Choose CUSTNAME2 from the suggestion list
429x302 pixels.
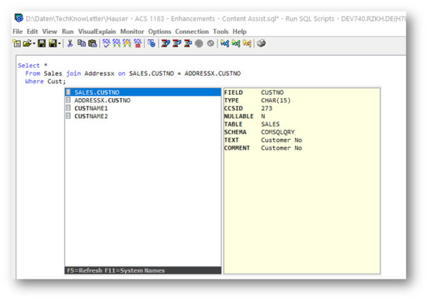click(x=143, y=116)
